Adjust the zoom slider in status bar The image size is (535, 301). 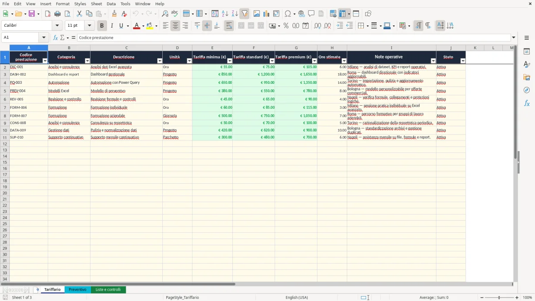(499, 297)
